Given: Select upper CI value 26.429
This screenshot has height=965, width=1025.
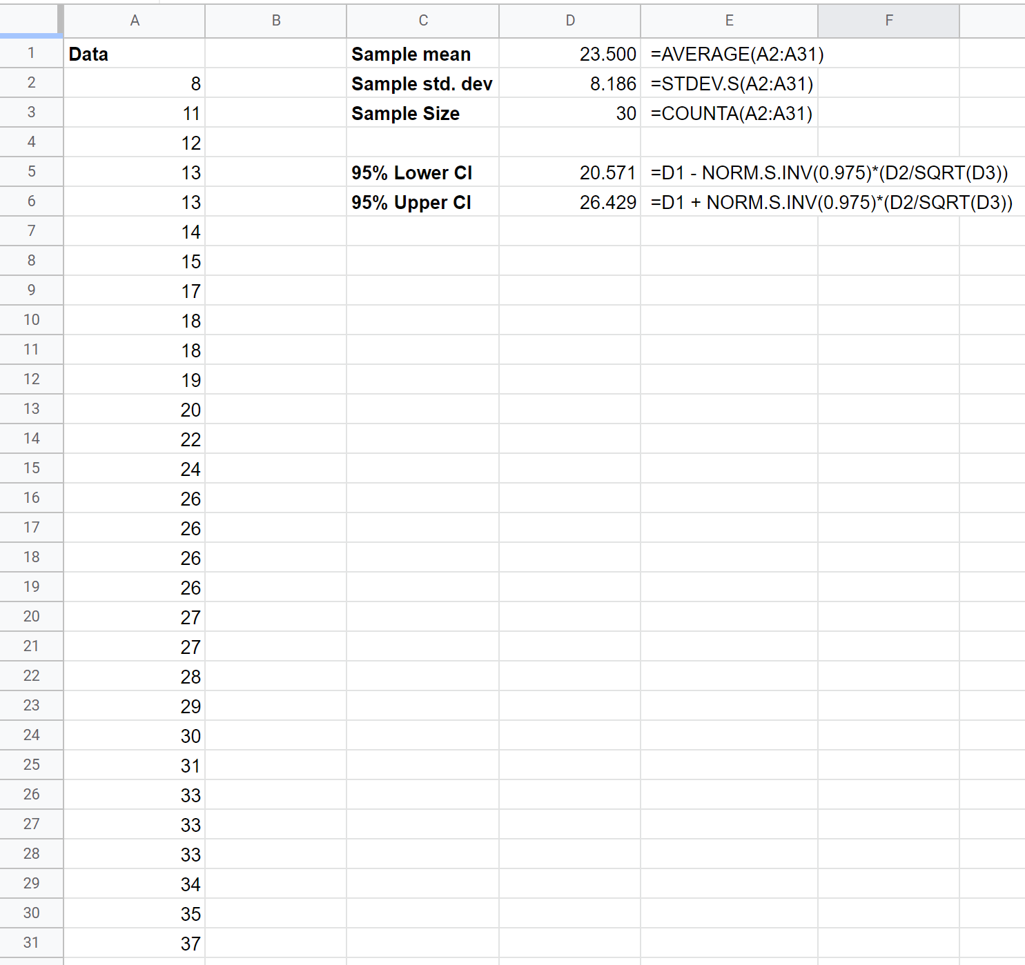Looking at the screenshot, I should click(570, 203).
